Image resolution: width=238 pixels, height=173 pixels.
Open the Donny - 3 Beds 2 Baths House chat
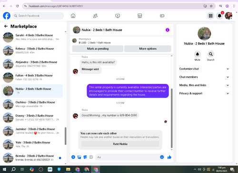[32, 118]
